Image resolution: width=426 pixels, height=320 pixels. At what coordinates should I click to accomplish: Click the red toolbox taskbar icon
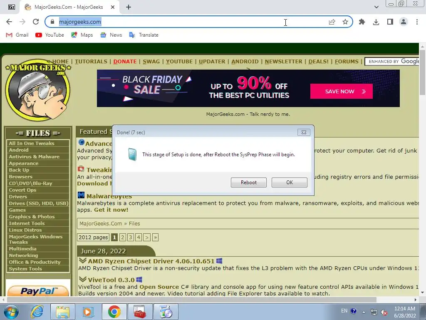tap(140, 312)
